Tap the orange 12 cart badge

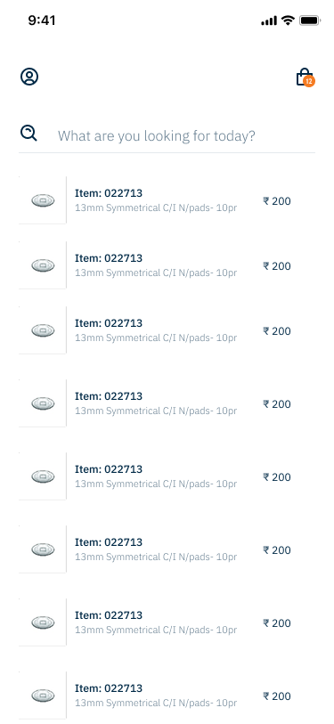coord(309,82)
